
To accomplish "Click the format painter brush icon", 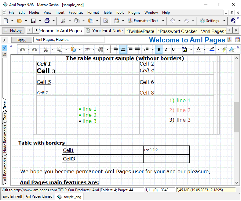I will [225, 49].
